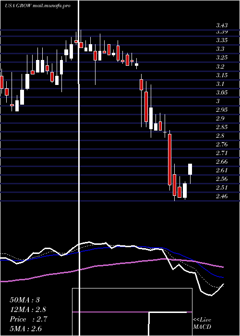240x336 pixels.
Task: Click the 2.8 price axis label
Action: pos(220,136)
